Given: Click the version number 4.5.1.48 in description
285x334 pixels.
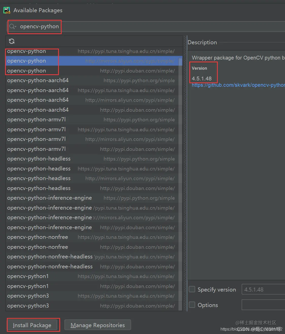Looking at the screenshot, I should point(202,78).
